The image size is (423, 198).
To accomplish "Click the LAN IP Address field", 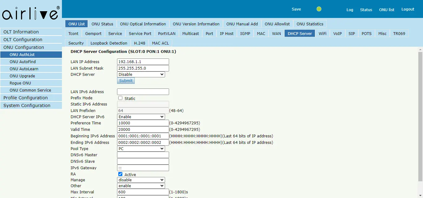I will 143,62.
